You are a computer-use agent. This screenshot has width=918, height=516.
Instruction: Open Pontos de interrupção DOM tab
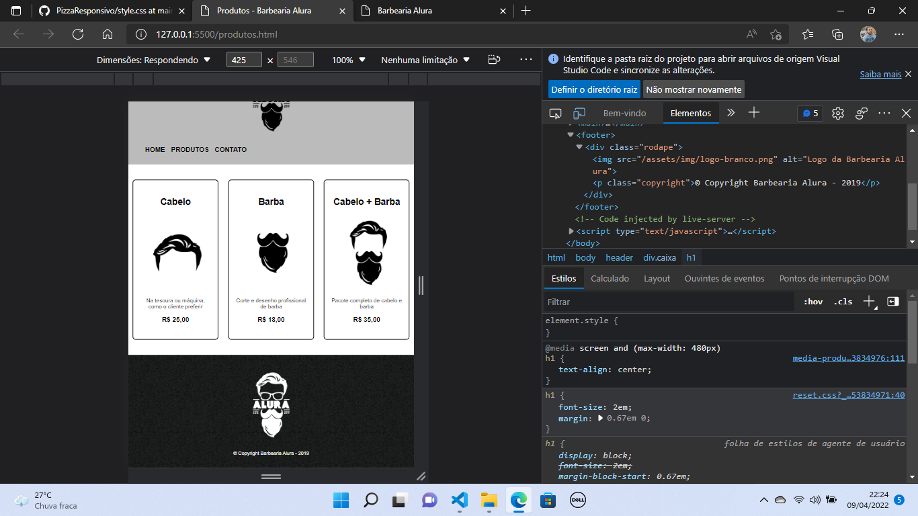(x=834, y=278)
